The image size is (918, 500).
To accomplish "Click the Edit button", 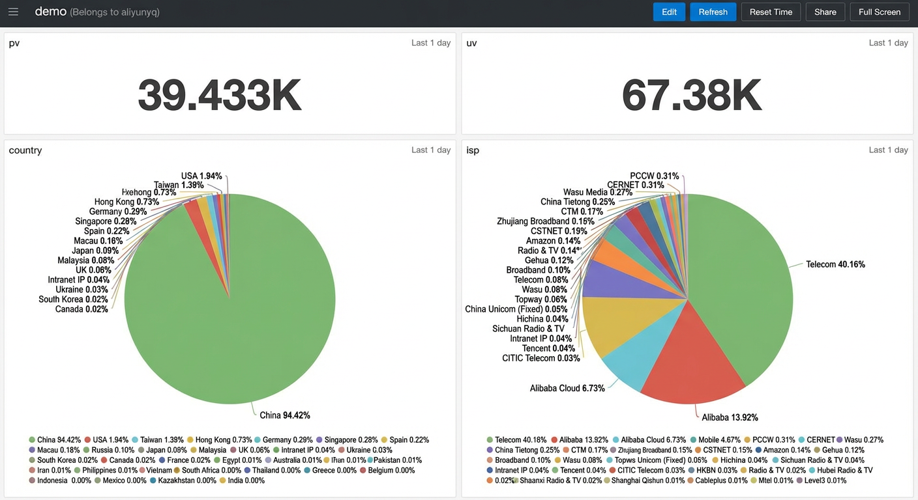I will 669,12.
